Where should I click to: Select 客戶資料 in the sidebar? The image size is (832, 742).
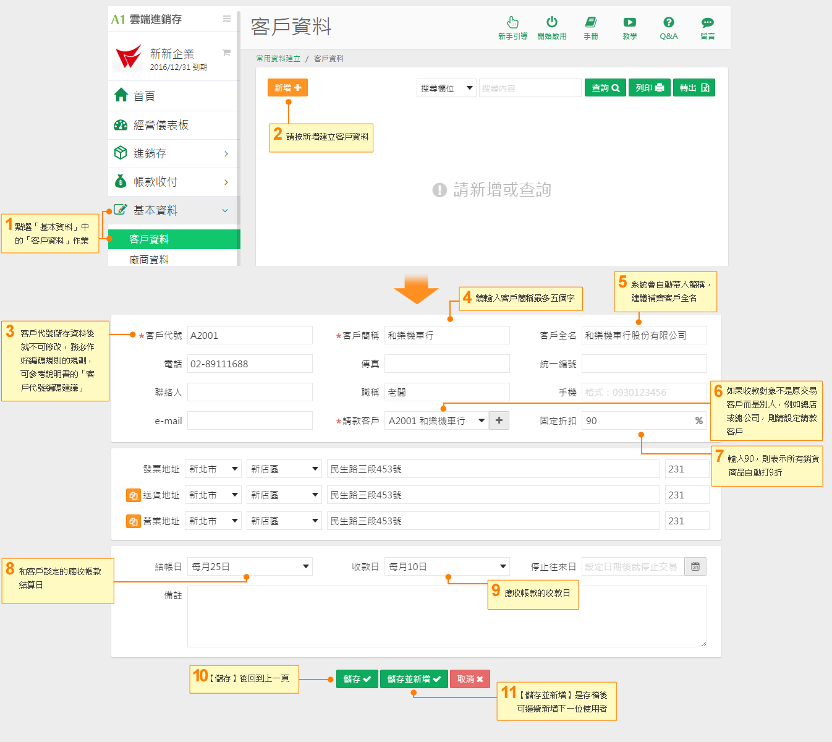point(173,239)
